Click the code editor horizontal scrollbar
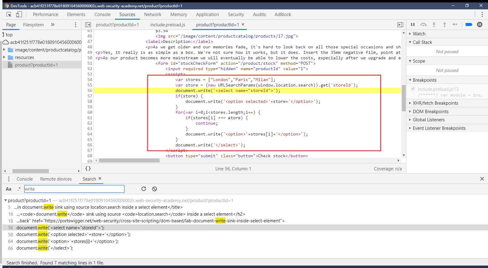This screenshot has width=488, height=268. [129, 160]
